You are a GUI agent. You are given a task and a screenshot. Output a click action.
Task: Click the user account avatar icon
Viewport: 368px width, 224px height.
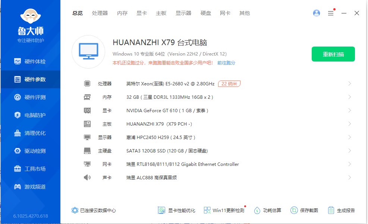[x=317, y=13]
